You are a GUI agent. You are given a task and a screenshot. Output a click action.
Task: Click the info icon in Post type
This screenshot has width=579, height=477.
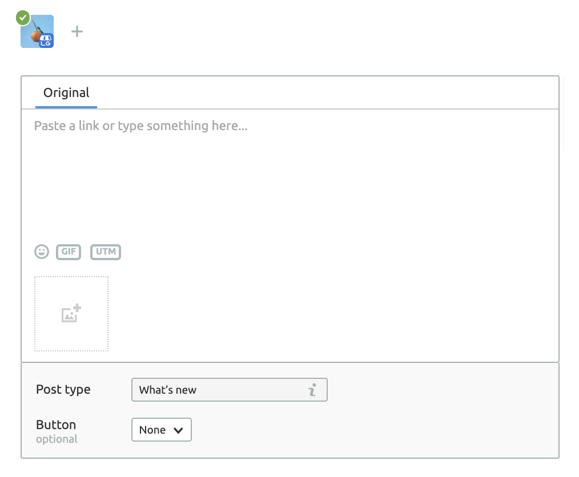312,390
